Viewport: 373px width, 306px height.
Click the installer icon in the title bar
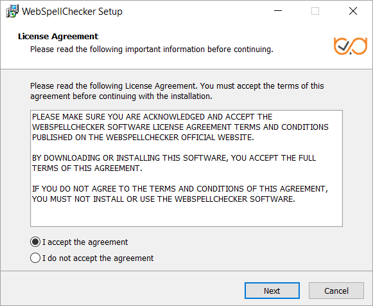click(12, 11)
